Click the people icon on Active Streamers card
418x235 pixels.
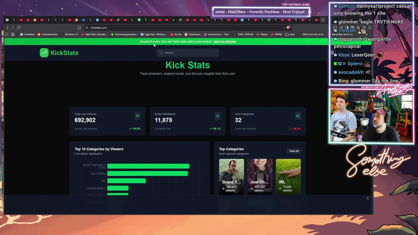(x=217, y=116)
